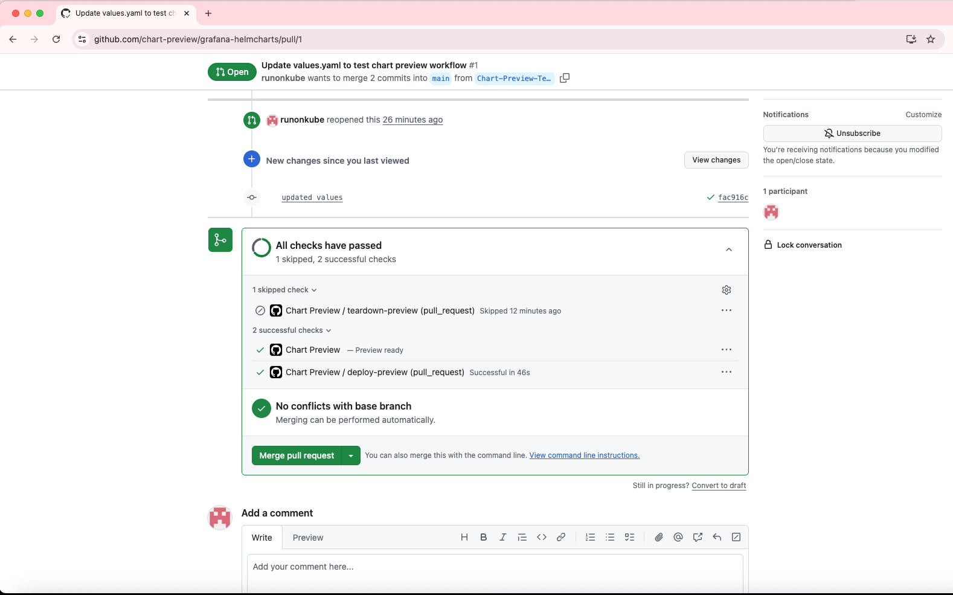This screenshot has height=595, width=953.
Task: Open View command line instructions link
Action: tap(585, 455)
